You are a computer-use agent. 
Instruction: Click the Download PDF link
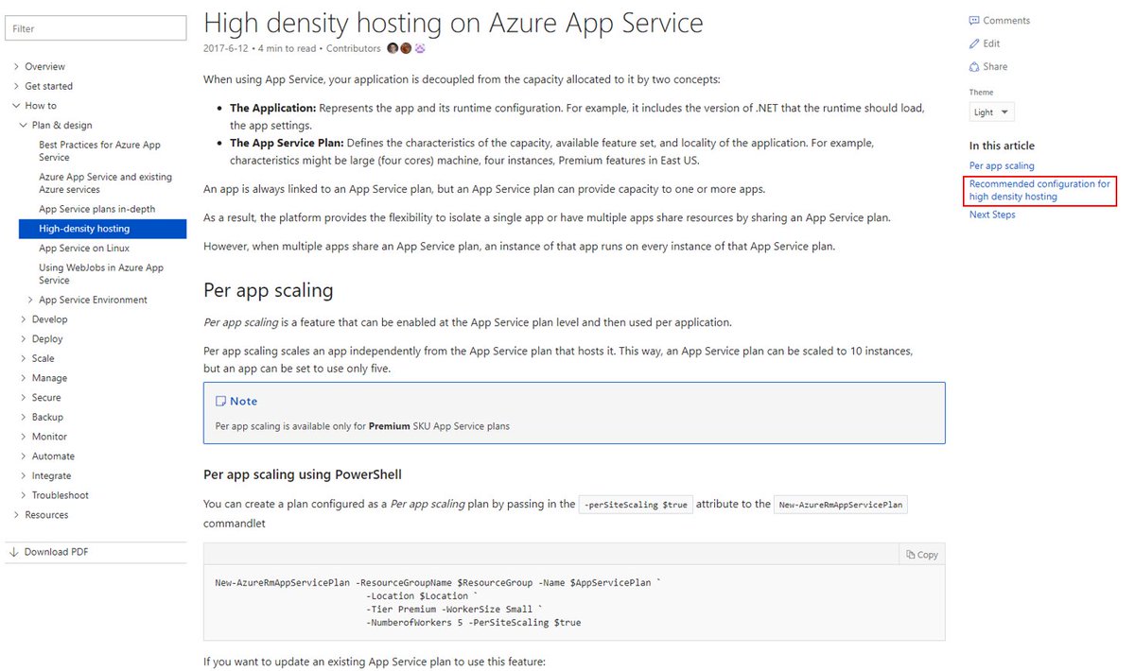(56, 552)
